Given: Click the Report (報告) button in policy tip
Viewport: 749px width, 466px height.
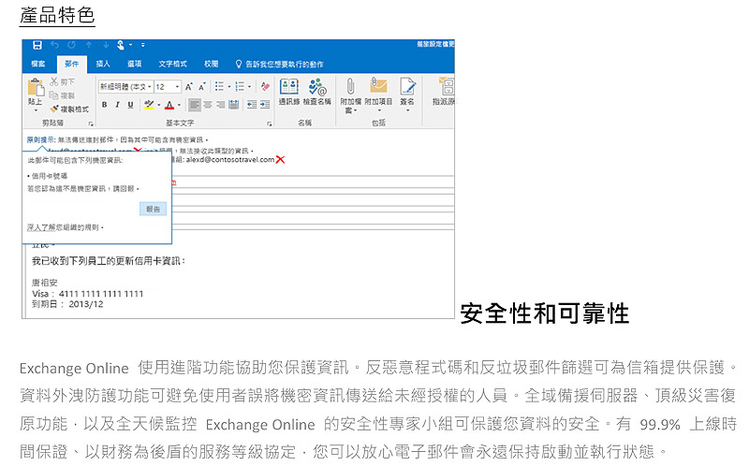Looking at the screenshot, I should [153, 209].
